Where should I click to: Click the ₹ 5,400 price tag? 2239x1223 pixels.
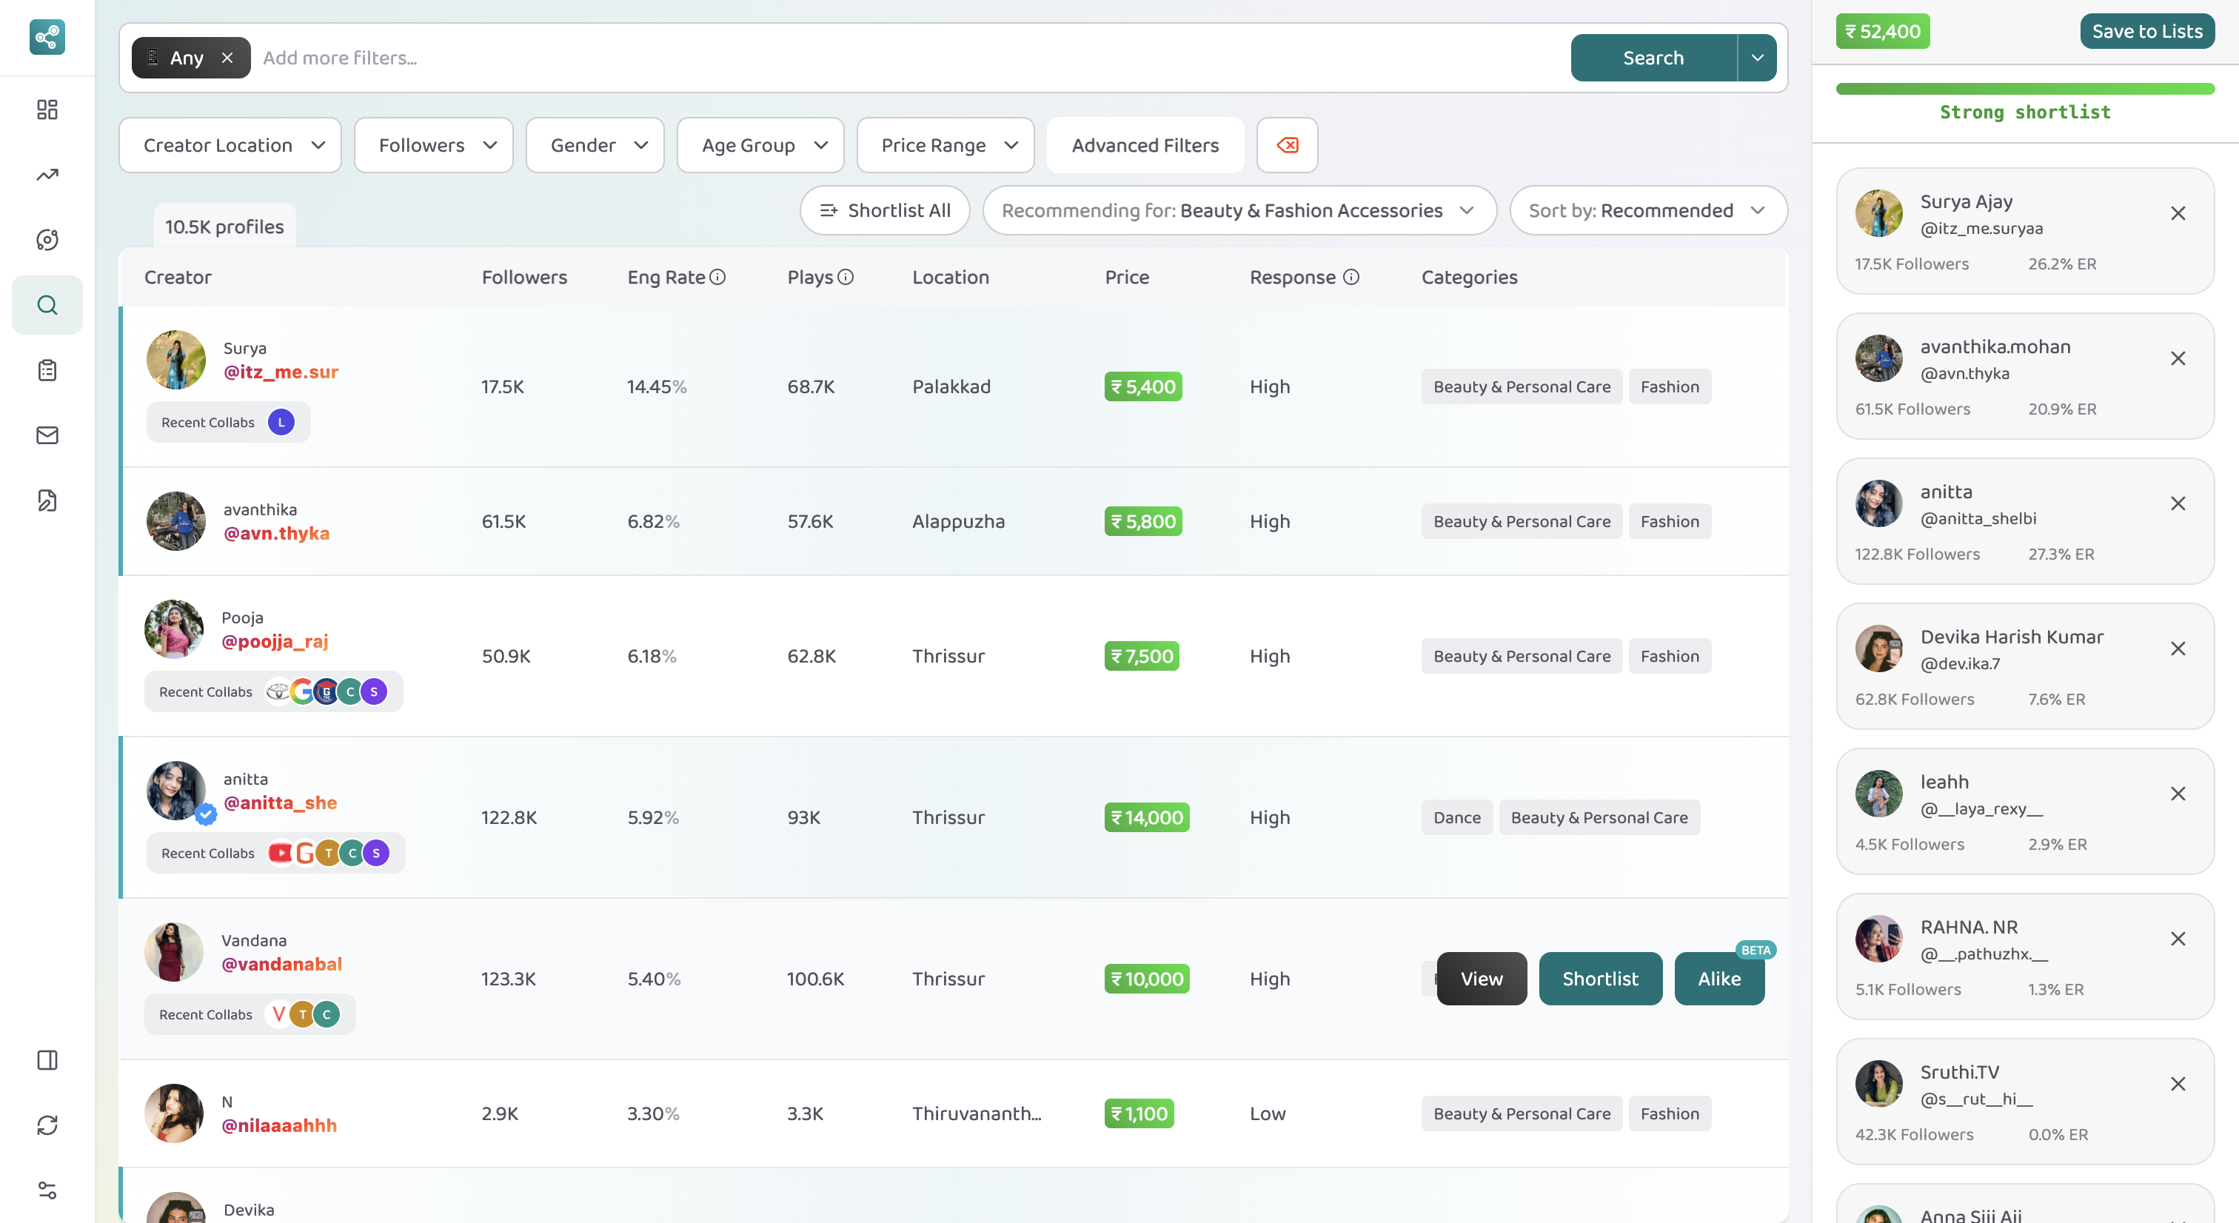(x=1142, y=386)
